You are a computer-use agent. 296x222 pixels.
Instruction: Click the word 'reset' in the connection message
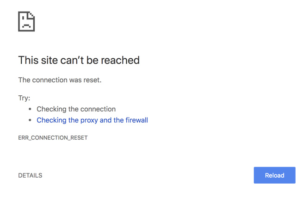click(x=92, y=80)
